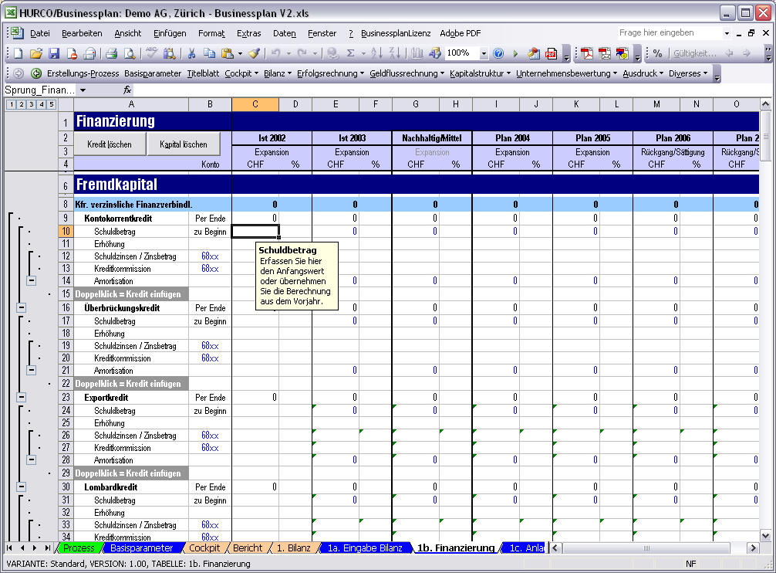
Task: Expand the Bilanz toolbar dropdown
Action: (x=277, y=73)
